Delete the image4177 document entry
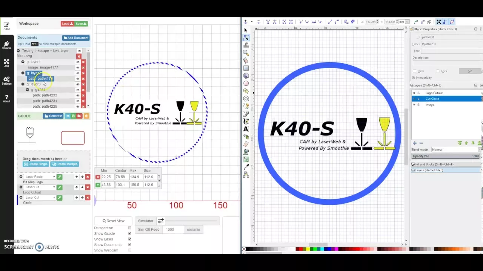The height and width of the screenshot is (271, 483). [x=83, y=67]
